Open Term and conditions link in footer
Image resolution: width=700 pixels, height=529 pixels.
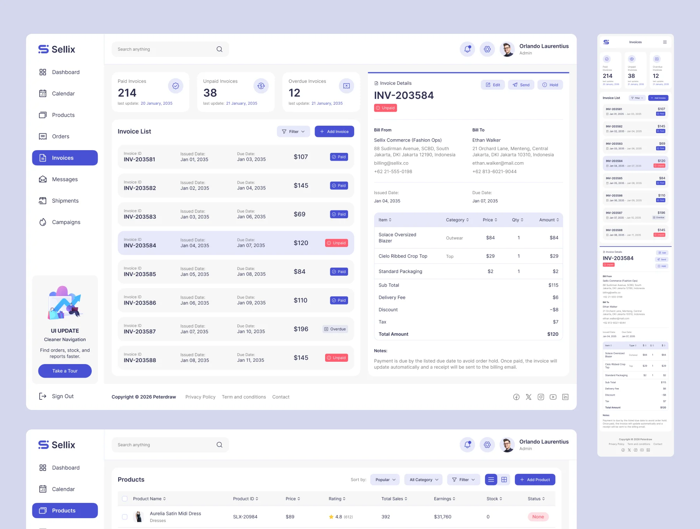244,397
